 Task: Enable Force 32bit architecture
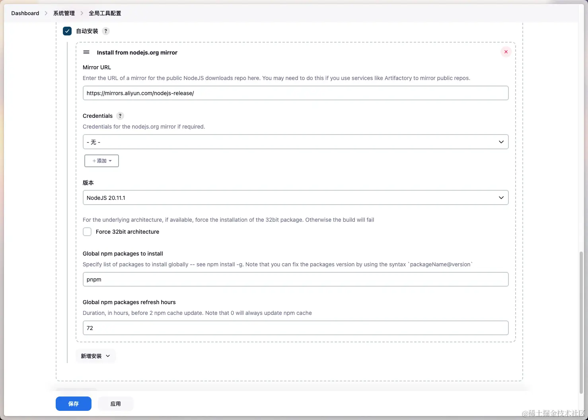(87, 232)
